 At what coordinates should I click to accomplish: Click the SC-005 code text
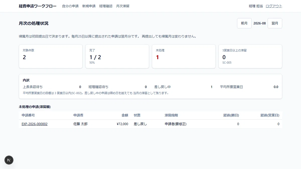click(227, 63)
